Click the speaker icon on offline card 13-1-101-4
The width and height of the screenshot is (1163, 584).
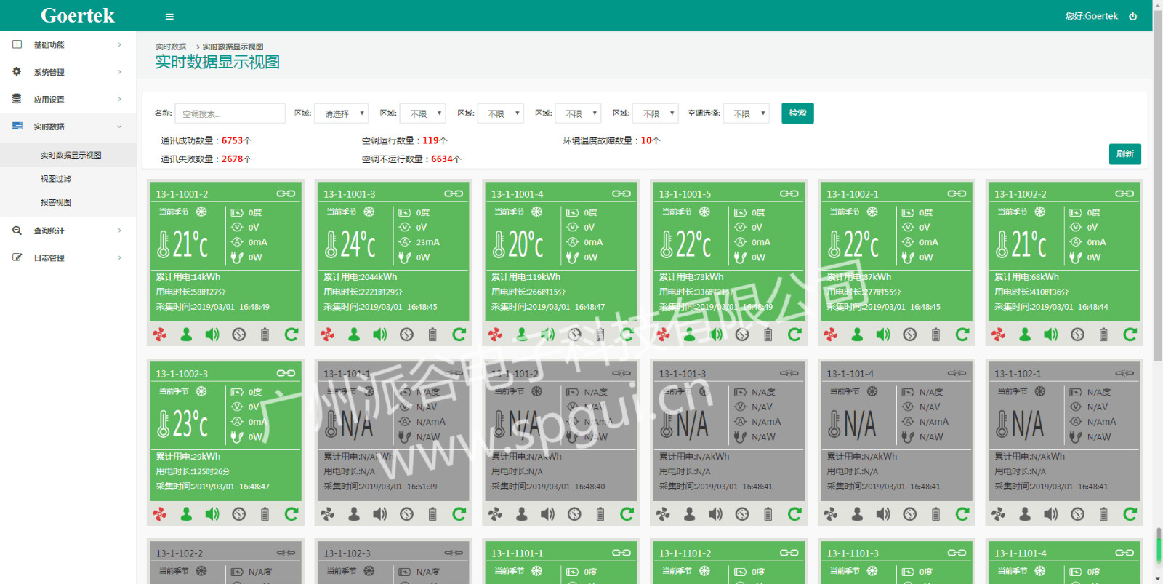(x=883, y=514)
